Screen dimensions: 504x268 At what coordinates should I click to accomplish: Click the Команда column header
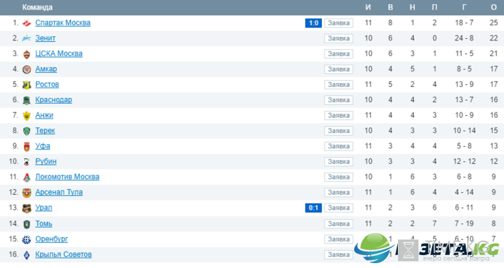37,8
